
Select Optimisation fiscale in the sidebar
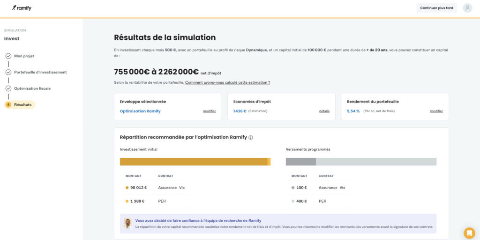pos(32,88)
